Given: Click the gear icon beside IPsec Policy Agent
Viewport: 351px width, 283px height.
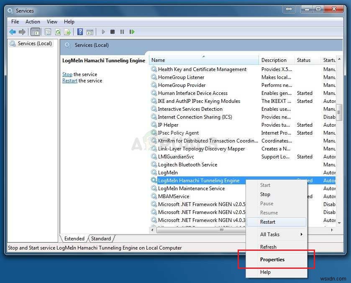Looking at the screenshot, I should point(154,133).
